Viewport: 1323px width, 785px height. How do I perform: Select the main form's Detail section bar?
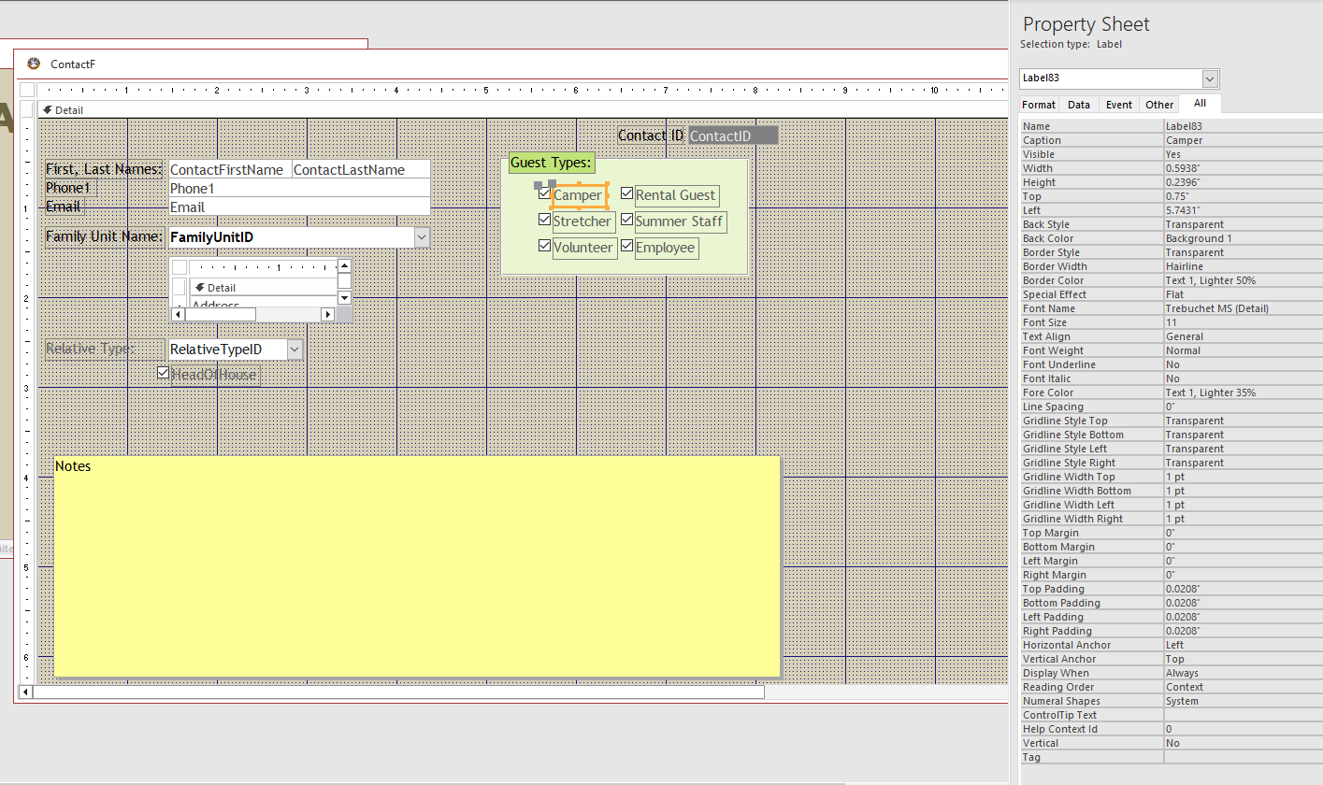coord(524,109)
